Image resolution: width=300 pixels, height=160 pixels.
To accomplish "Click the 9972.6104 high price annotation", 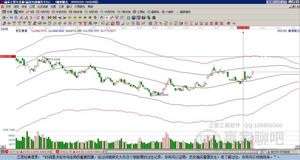I will [53, 59].
